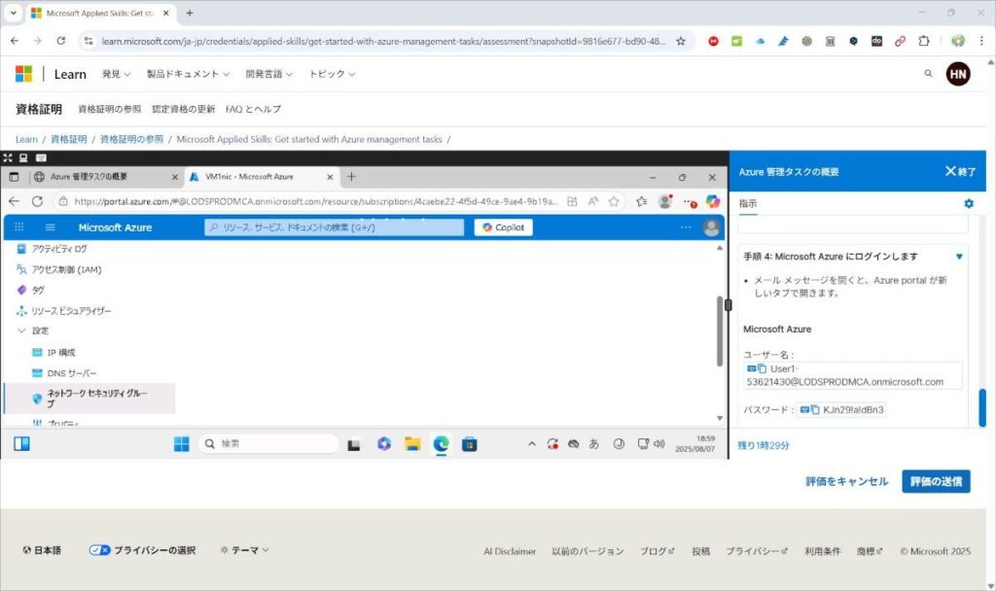Open the Azure portal app launcher grid
996x591 pixels.
[x=19, y=227]
